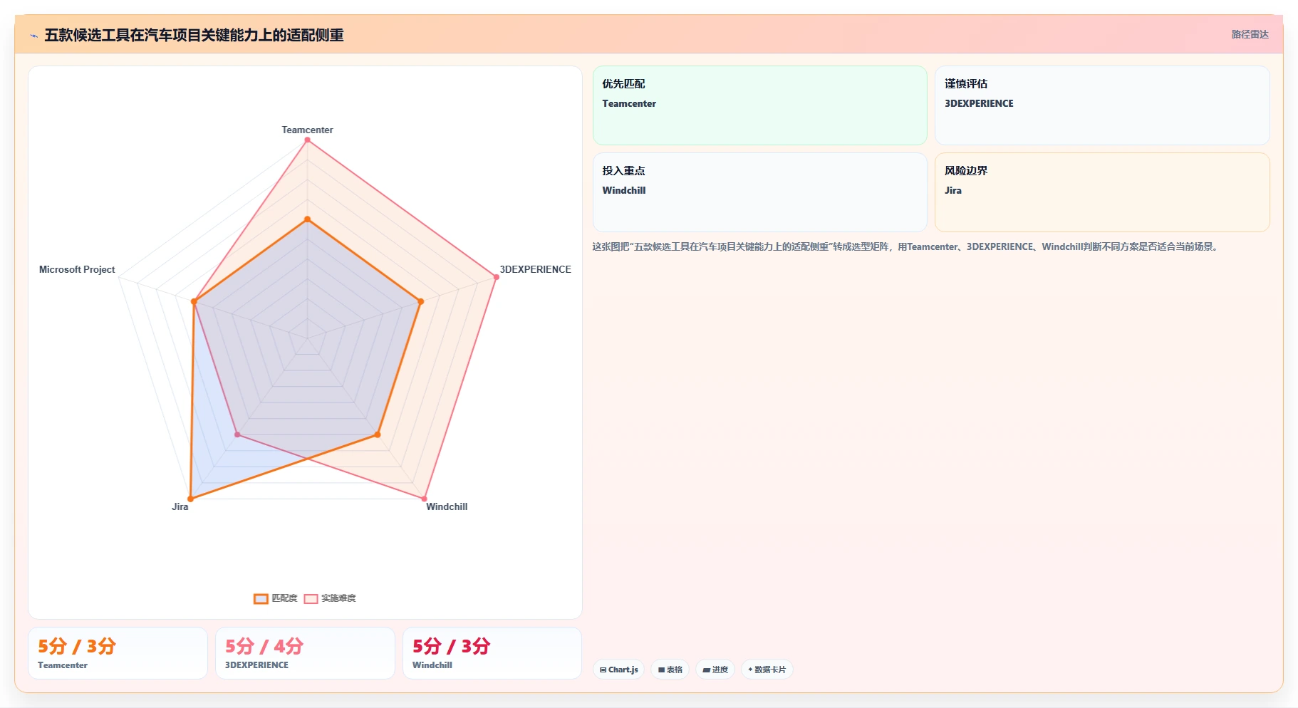The width and height of the screenshot is (1298, 708).
Task: Click the orange data point at Jira vertex
Action: (x=190, y=499)
